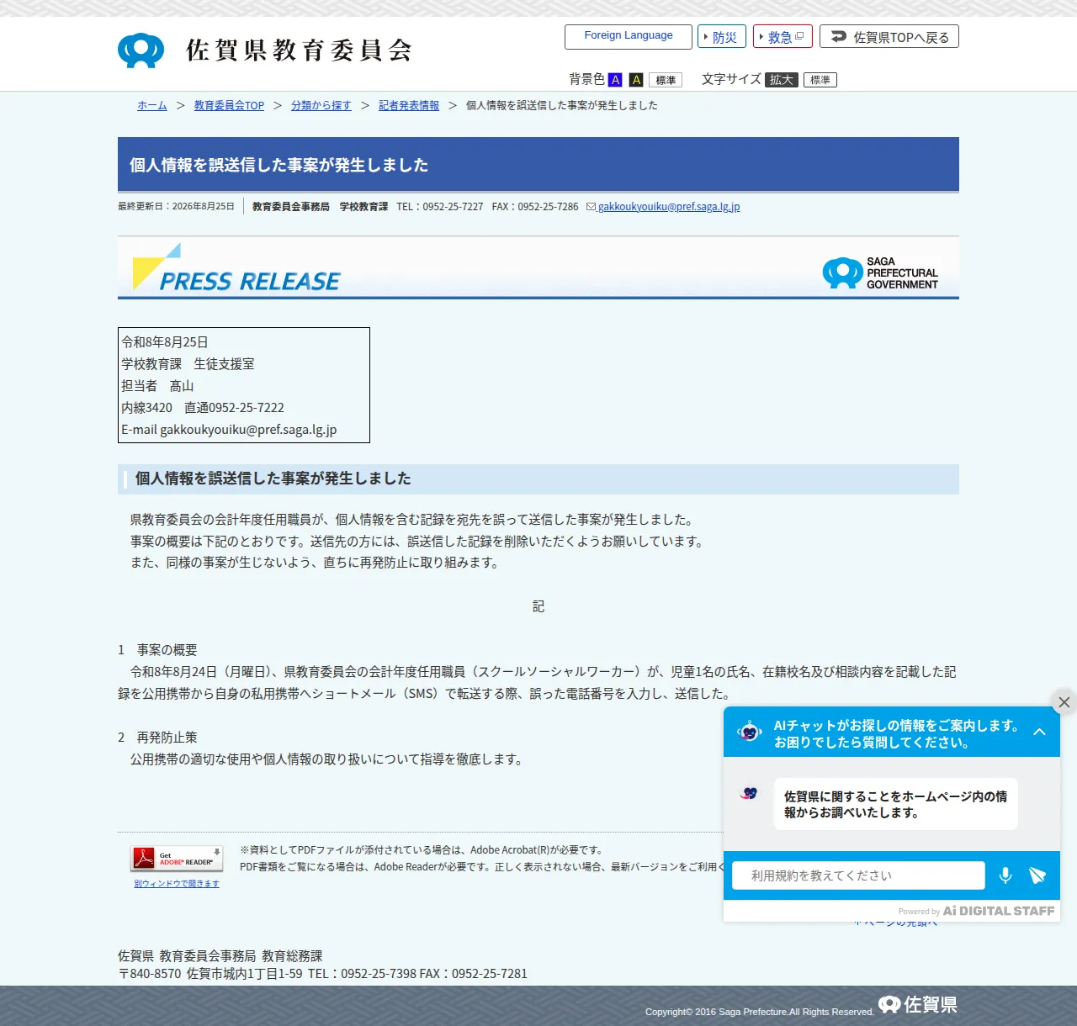The image size is (1077, 1026).
Task: Focus the AI chat question input field
Action: [x=858, y=875]
